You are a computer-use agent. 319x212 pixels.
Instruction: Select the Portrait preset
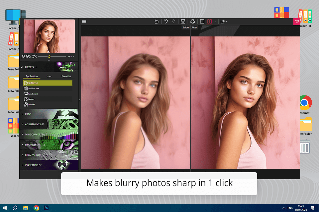pyautogui.click(x=48, y=104)
